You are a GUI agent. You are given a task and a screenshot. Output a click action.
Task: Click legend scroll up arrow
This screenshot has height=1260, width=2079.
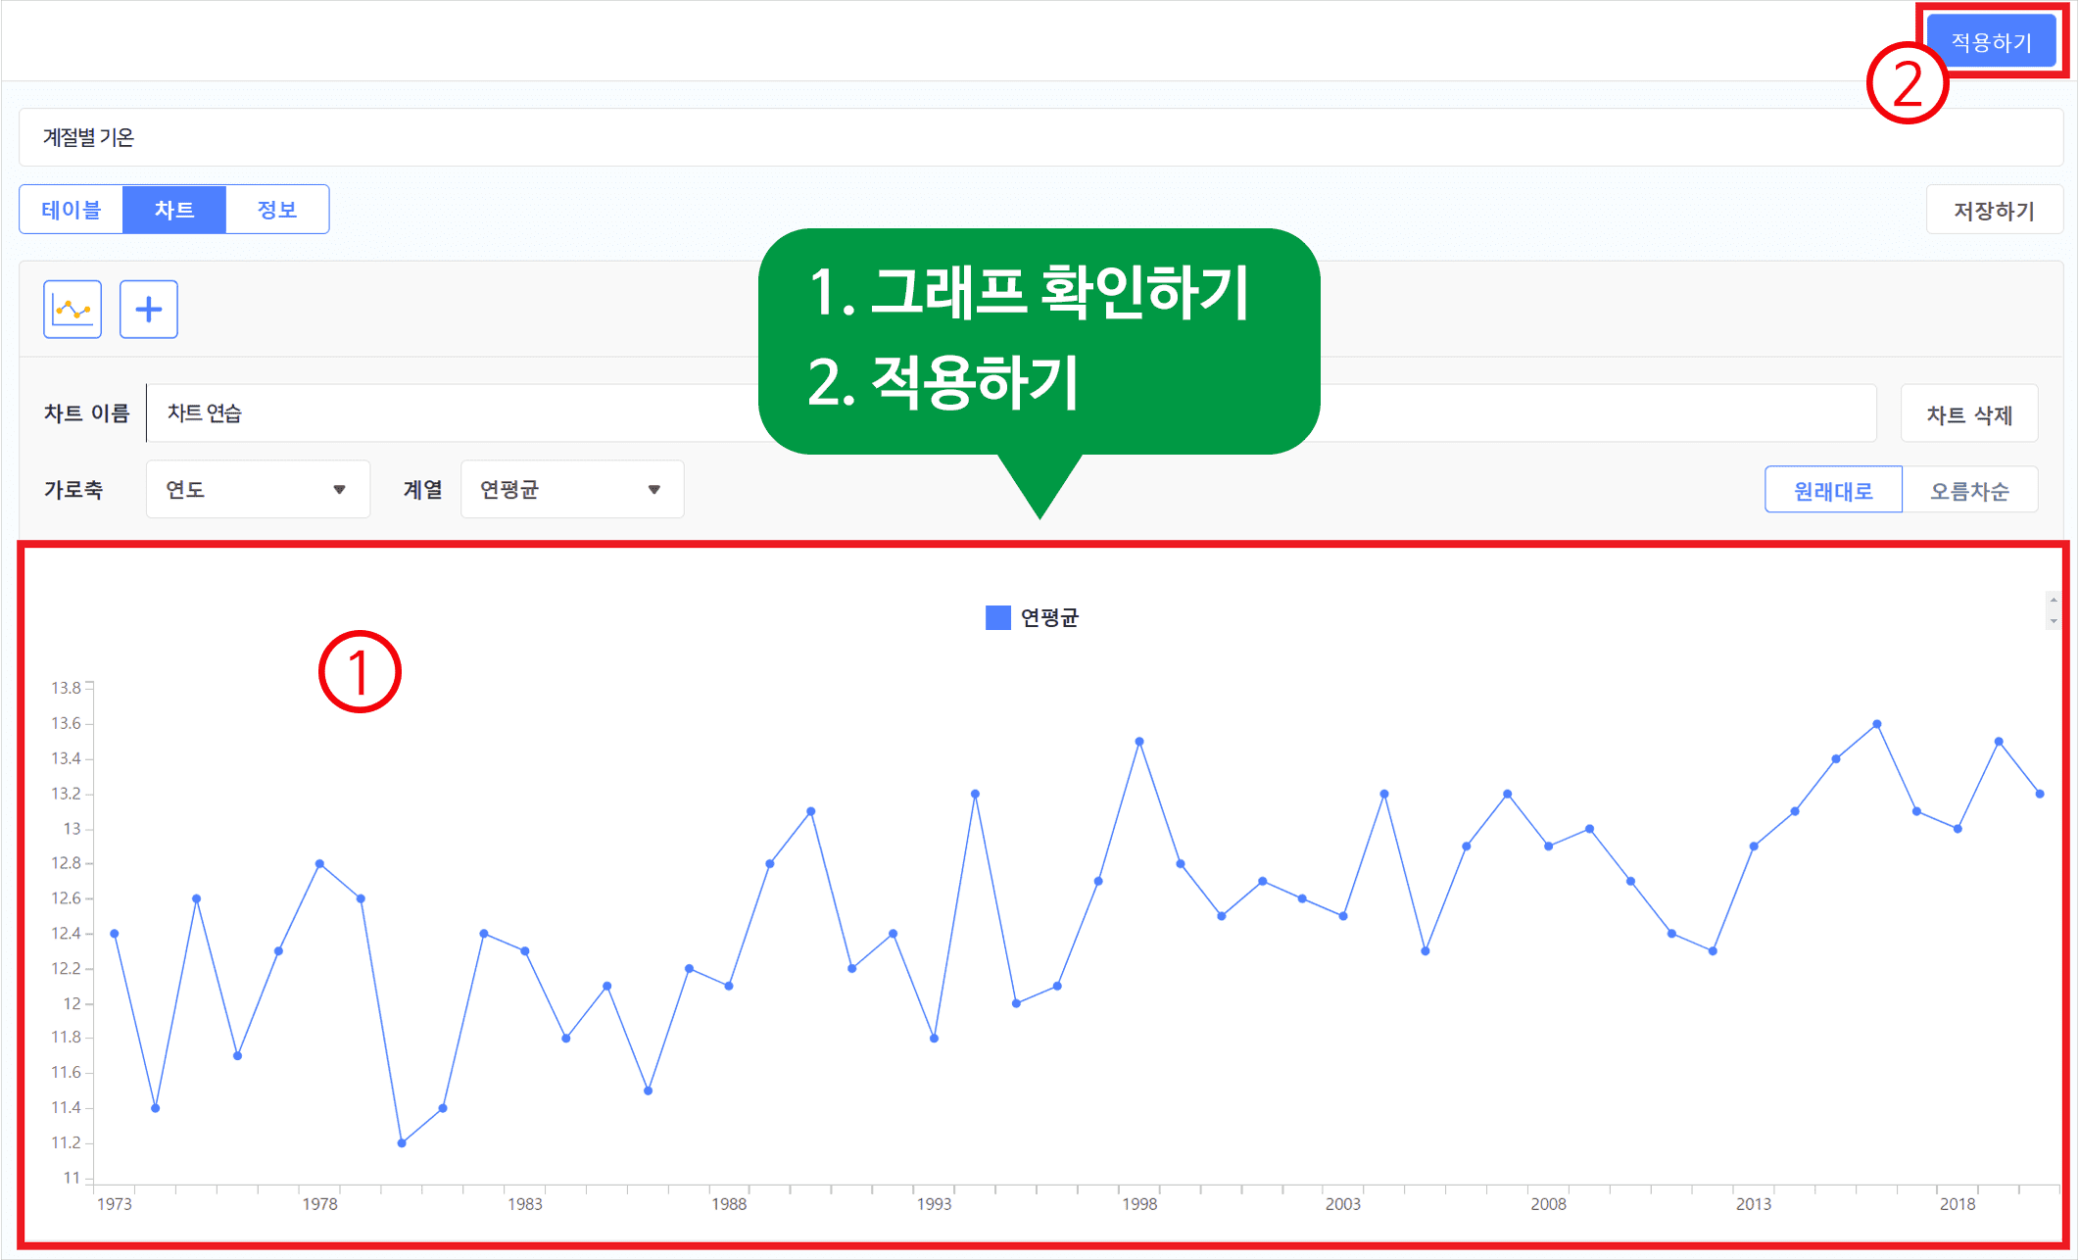(x=2054, y=600)
